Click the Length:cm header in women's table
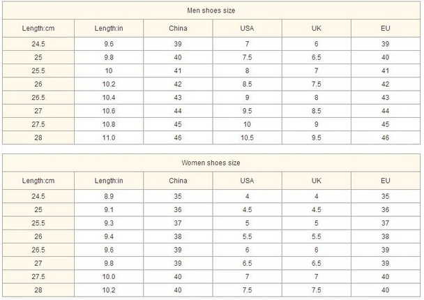 (x=39, y=181)
